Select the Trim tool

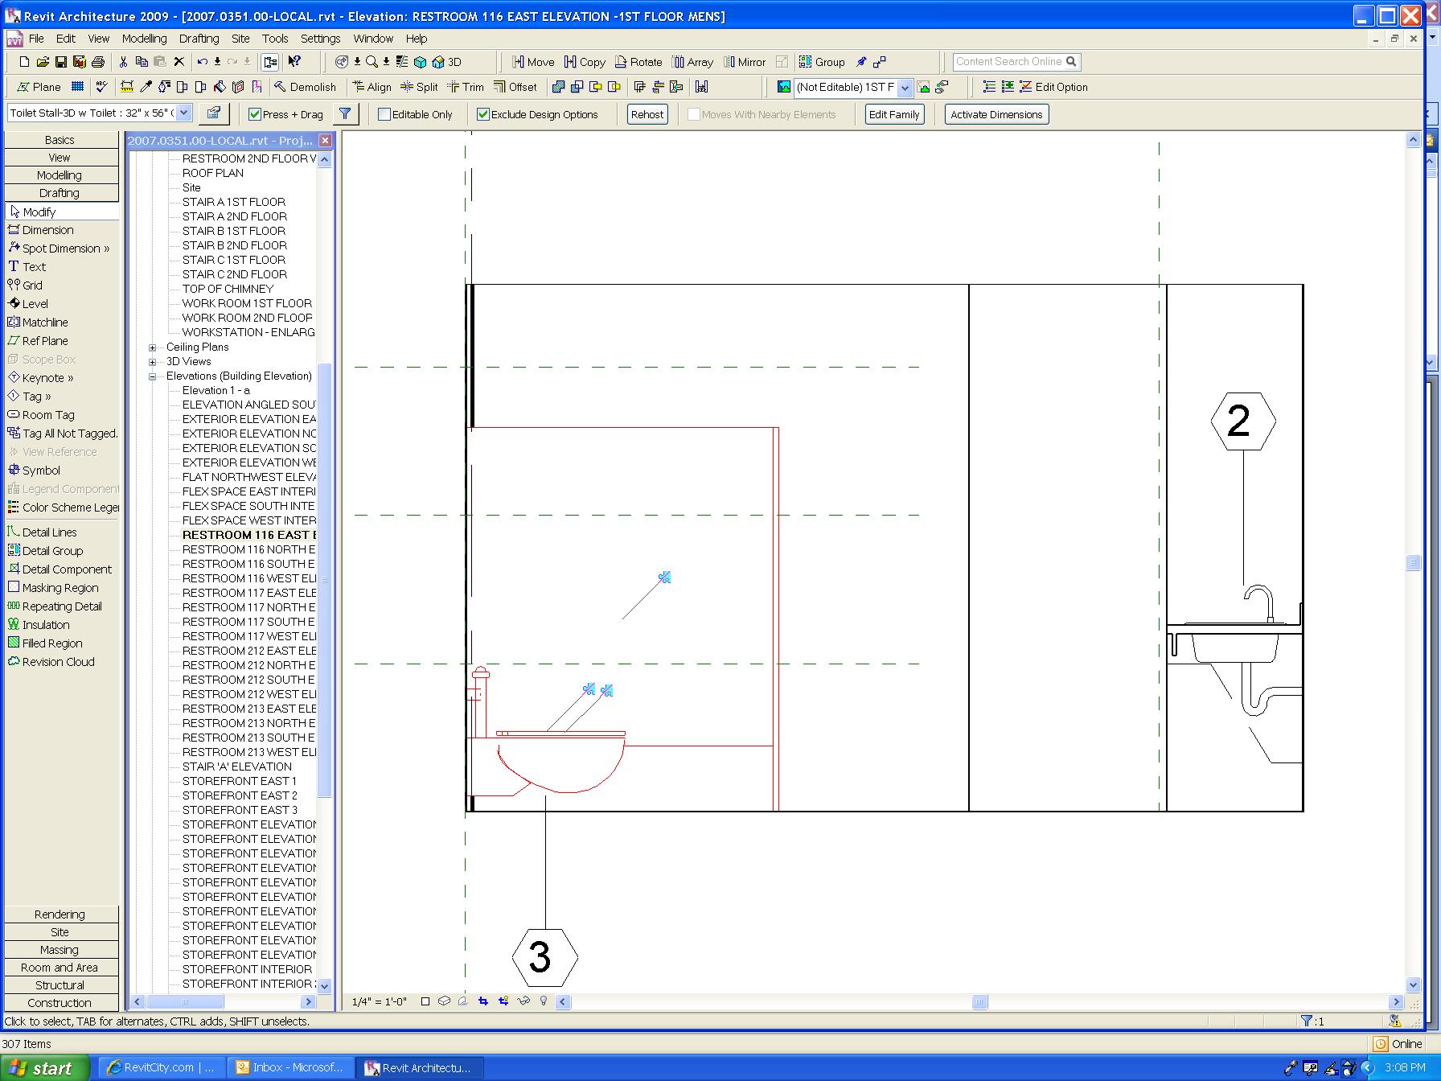[x=466, y=87]
